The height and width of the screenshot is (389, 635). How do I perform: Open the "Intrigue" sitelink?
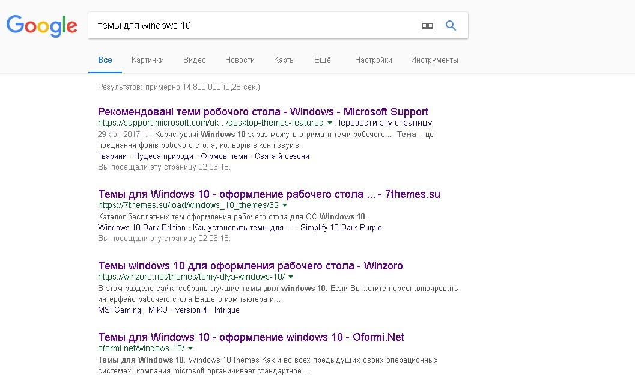click(x=227, y=310)
